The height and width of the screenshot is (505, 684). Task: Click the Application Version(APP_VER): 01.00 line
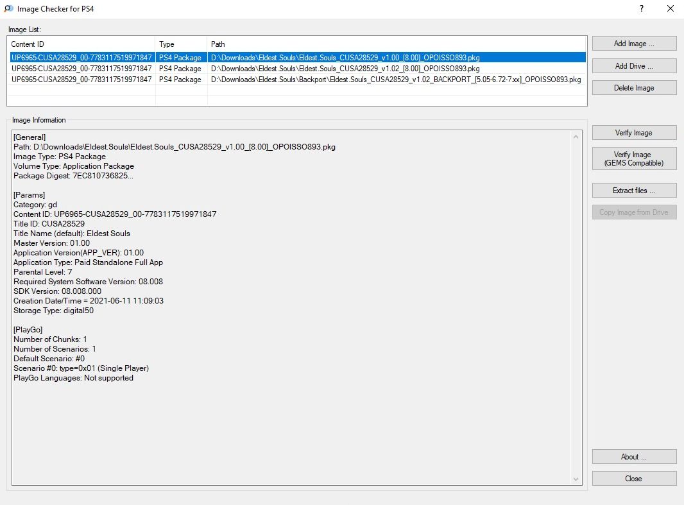click(x=78, y=253)
